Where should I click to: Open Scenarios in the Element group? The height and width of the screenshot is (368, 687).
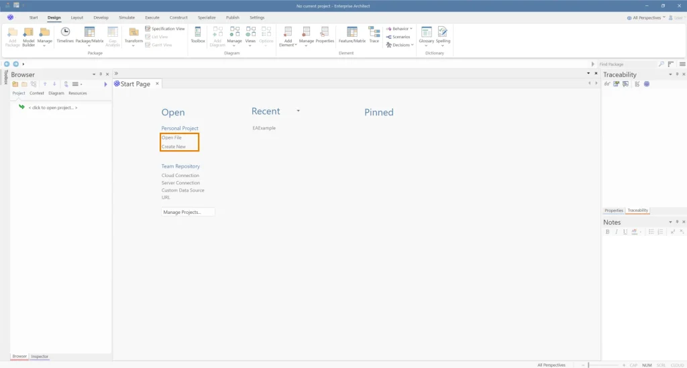click(398, 37)
